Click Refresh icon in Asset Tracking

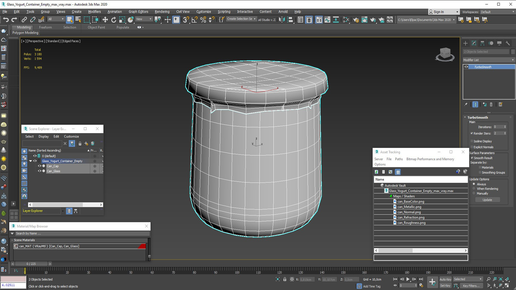click(x=377, y=172)
